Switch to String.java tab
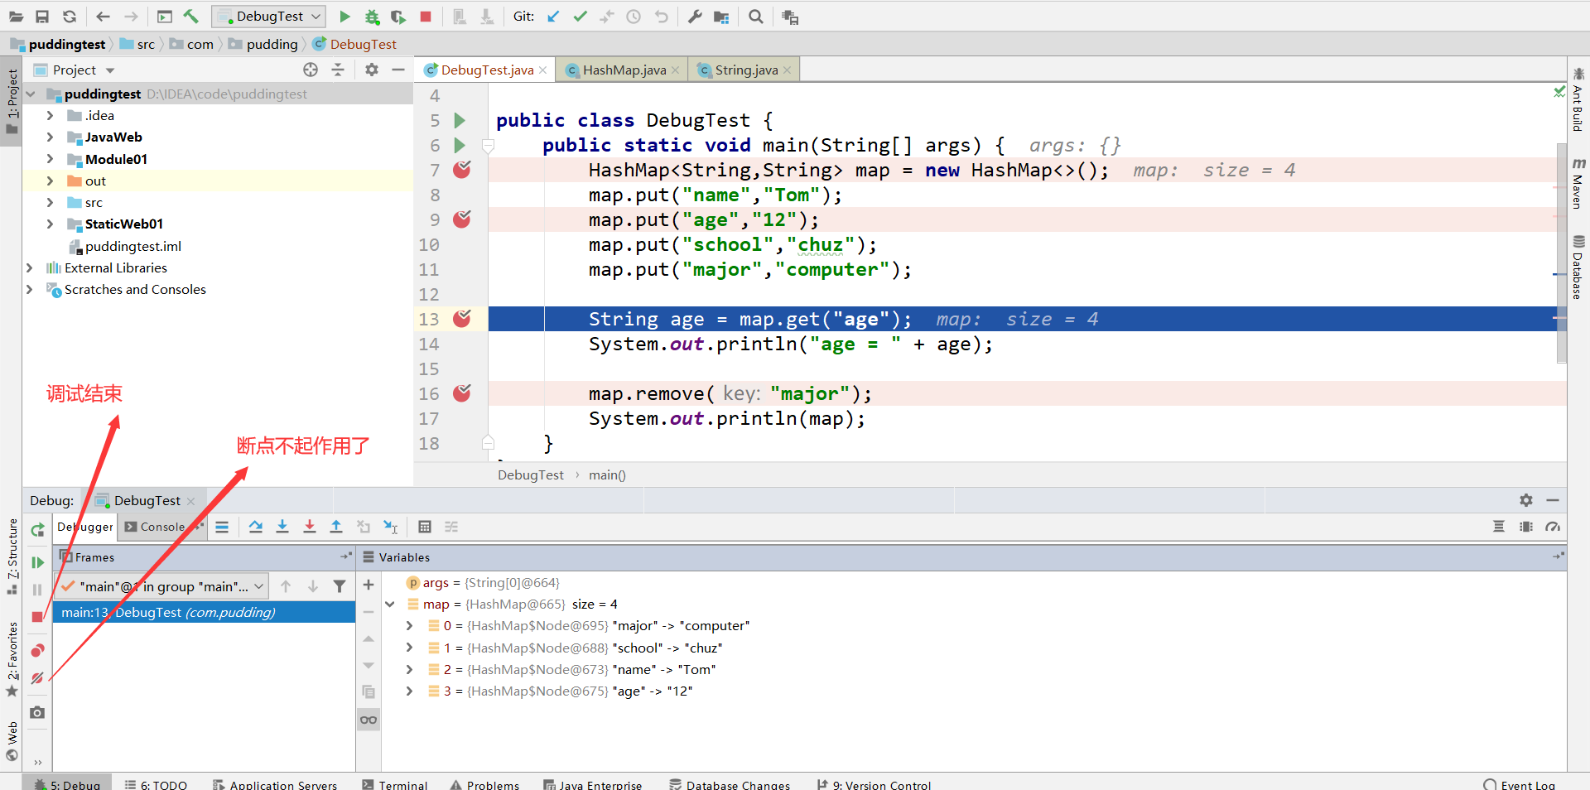Image resolution: width=1590 pixels, height=790 pixels. pyautogui.click(x=744, y=70)
